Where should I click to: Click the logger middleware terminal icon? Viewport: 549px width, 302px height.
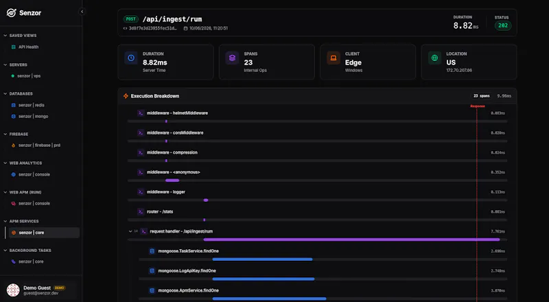pyautogui.click(x=141, y=192)
